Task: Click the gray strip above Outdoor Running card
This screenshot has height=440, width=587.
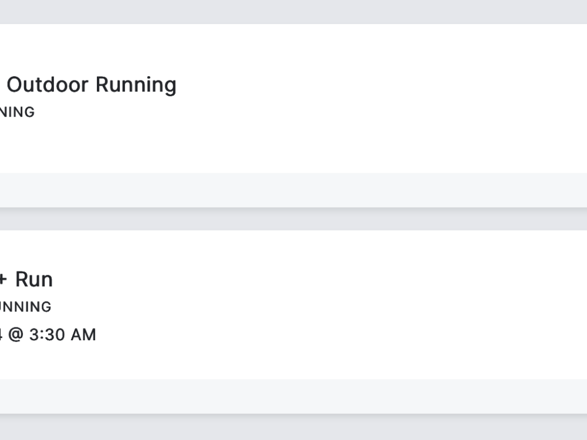Action: point(293,12)
